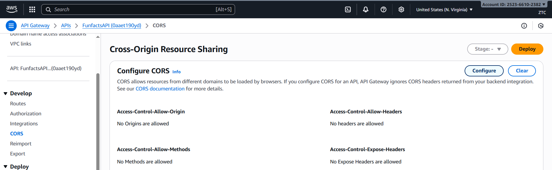Click the AWS logo home icon
This screenshot has height=170, width=552.
coord(12,9)
